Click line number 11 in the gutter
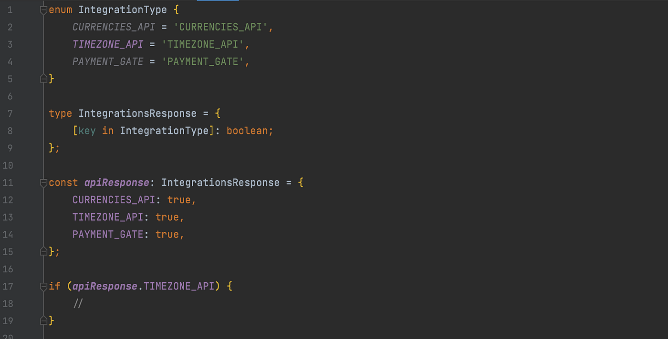668x339 pixels. (8, 183)
